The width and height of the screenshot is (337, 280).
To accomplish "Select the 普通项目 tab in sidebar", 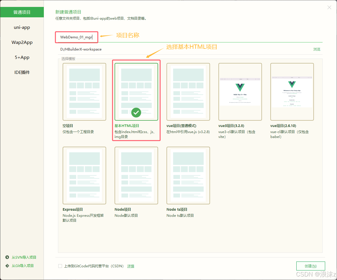I will [x=22, y=12].
